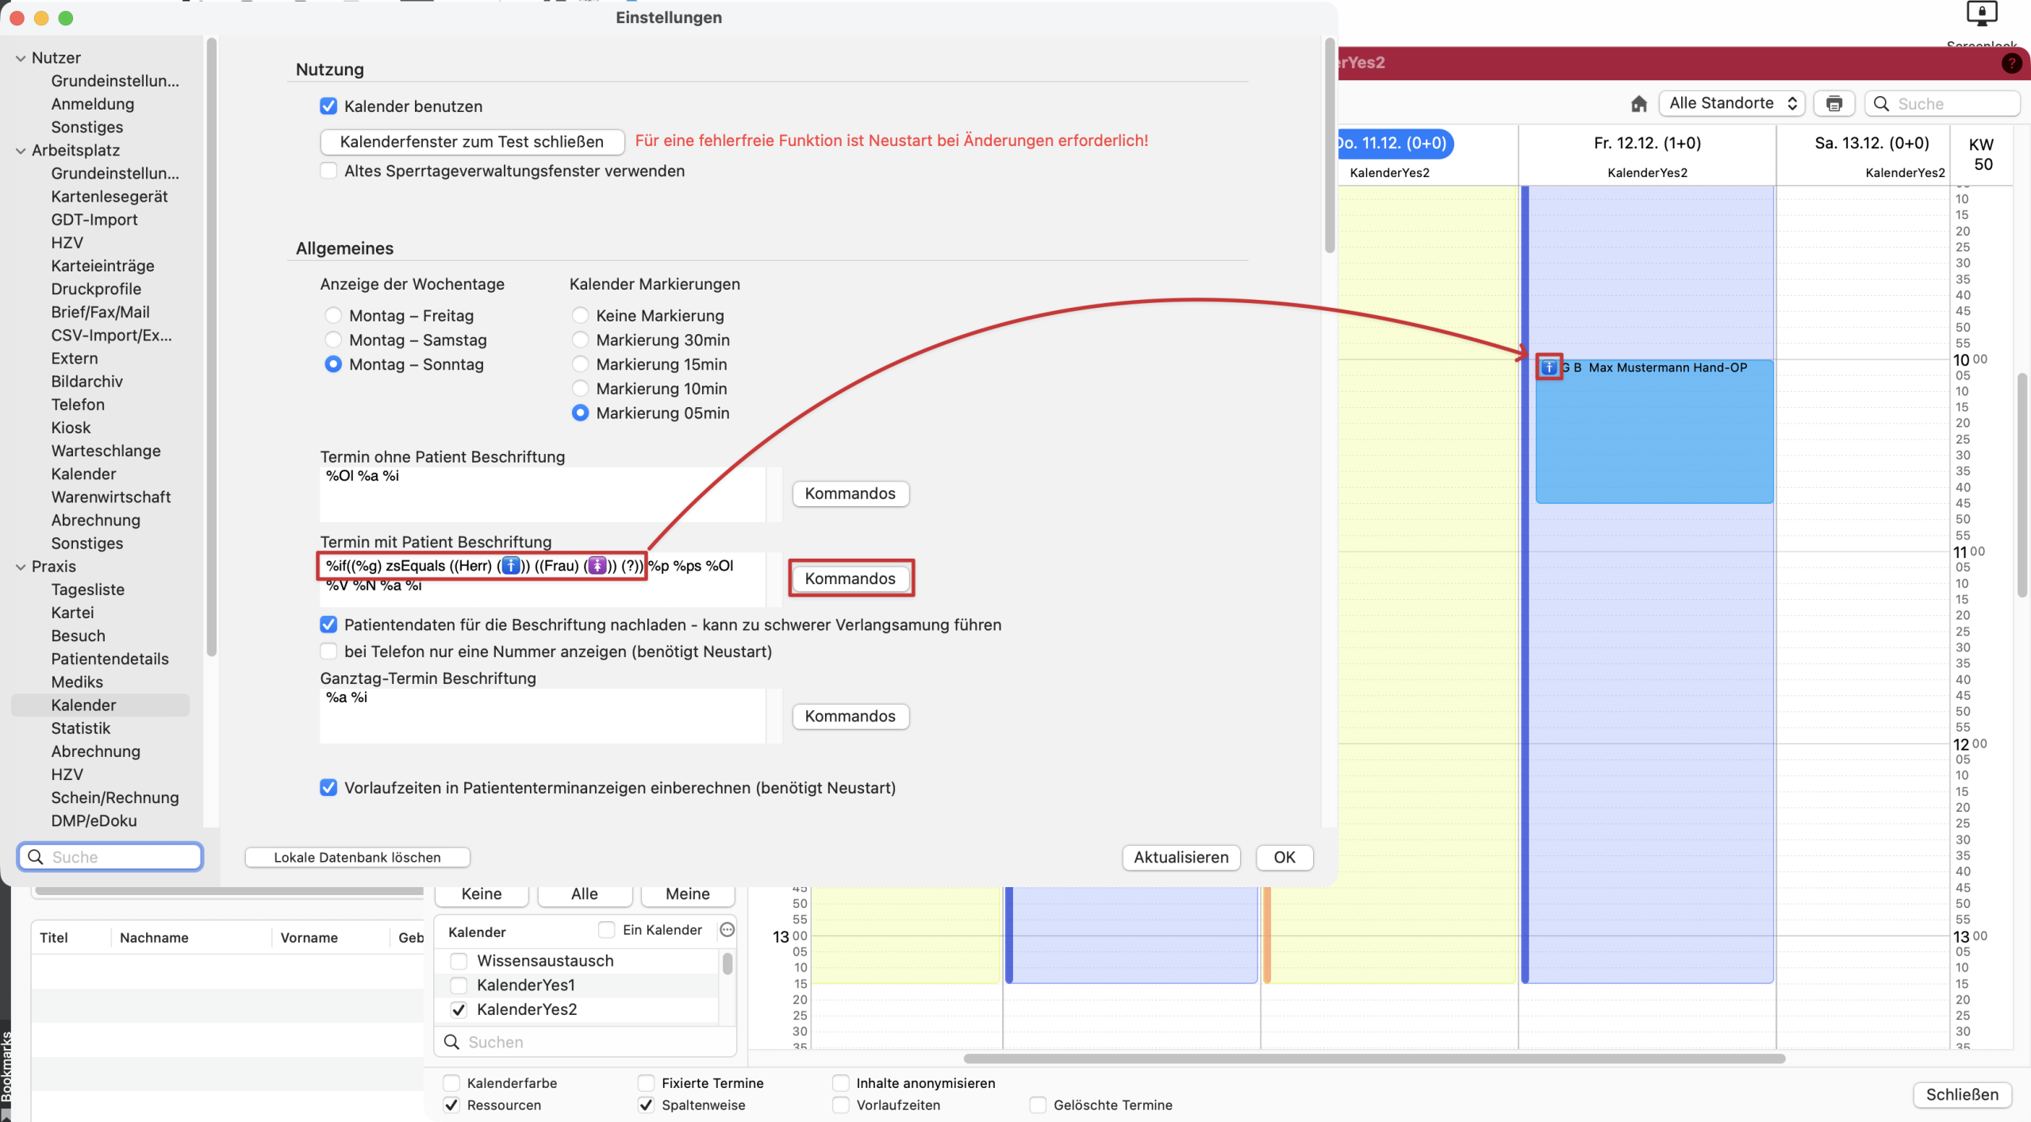The image size is (2031, 1122).
Task: Collapse the Praxis tree section
Action: point(21,567)
